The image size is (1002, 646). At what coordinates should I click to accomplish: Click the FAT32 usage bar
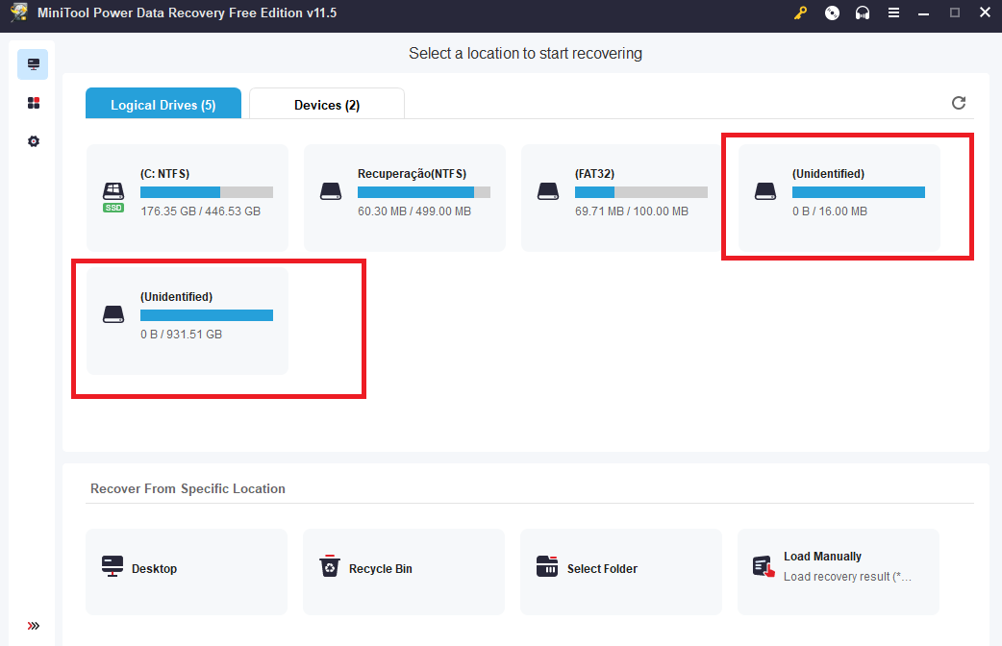[641, 192]
